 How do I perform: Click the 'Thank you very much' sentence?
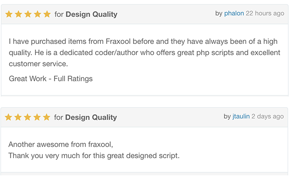tap(94, 156)
